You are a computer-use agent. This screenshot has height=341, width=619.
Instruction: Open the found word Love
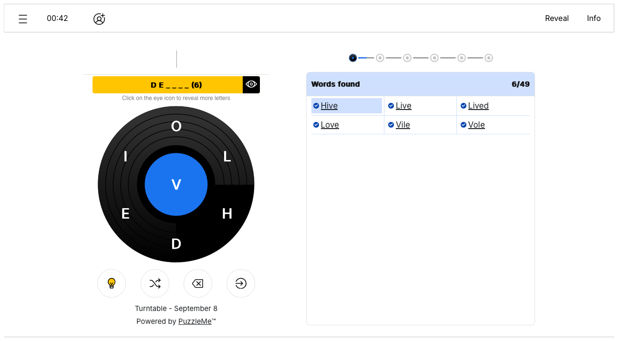(x=330, y=125)
